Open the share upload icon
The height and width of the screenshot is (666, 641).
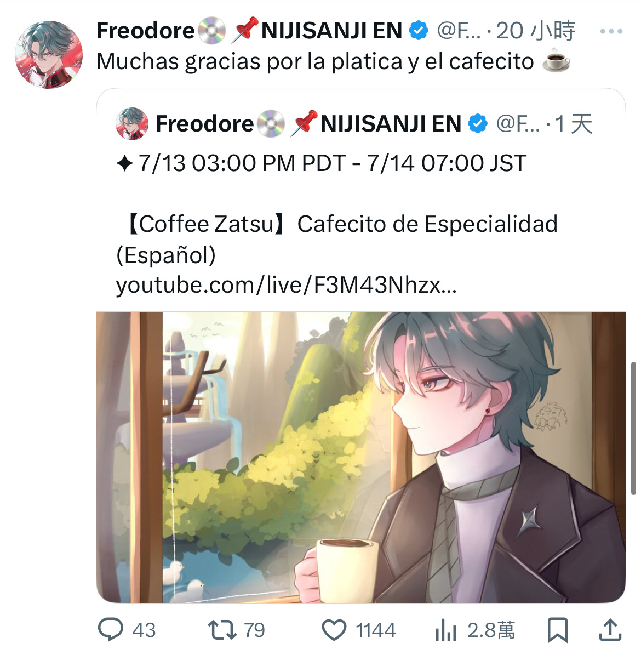[610, 630]
